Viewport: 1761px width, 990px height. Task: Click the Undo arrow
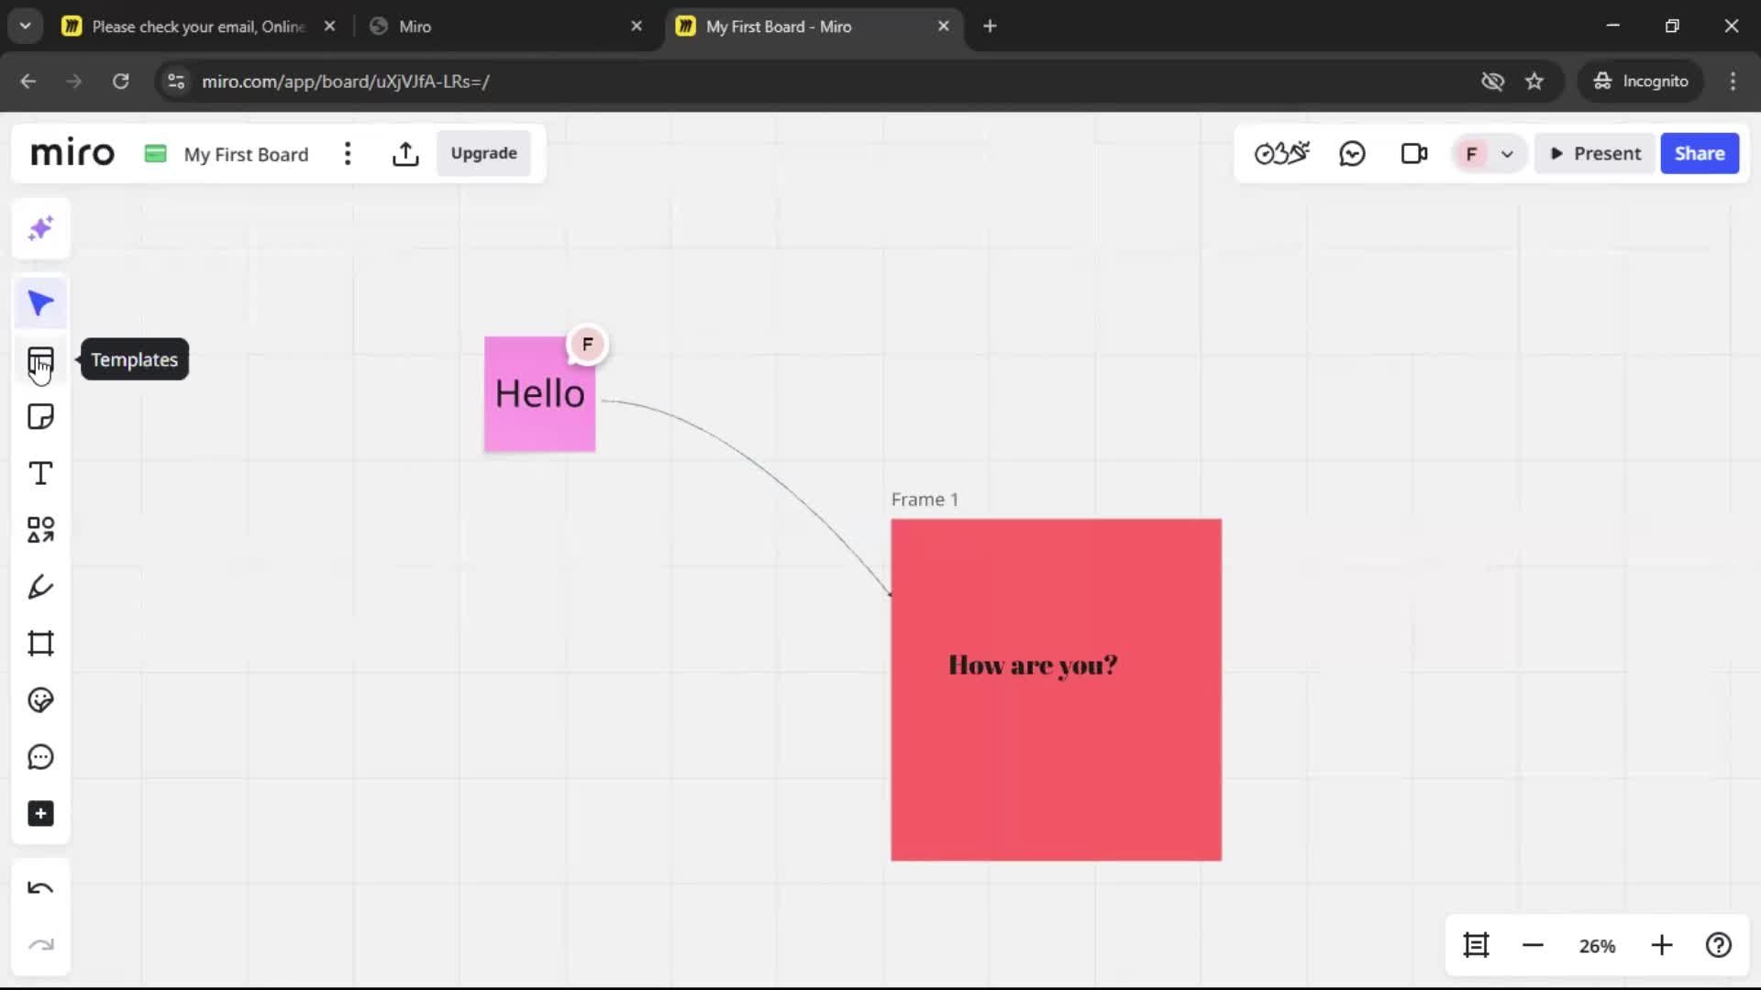(x=40, y=888)
